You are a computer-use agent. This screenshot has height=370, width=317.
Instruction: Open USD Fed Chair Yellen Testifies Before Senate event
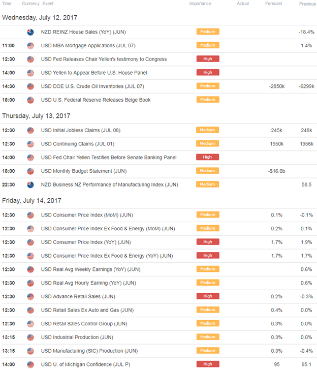pos(109,158)
